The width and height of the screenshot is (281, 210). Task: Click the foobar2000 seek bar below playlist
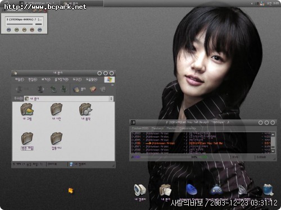166,157
